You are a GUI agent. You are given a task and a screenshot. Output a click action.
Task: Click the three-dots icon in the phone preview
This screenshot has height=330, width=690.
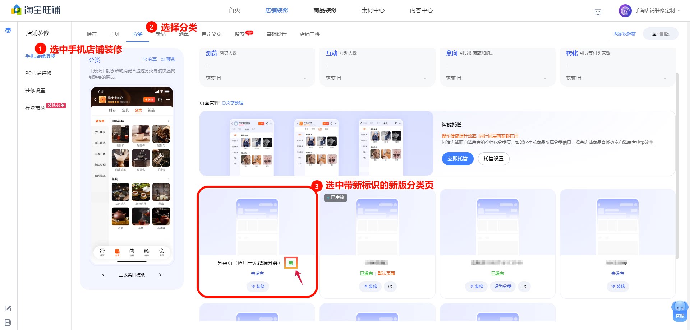coord(168,99)
